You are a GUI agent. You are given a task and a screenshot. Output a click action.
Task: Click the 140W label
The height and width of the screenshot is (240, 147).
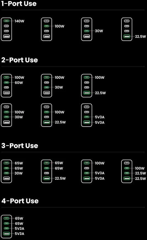coord(19,21)
